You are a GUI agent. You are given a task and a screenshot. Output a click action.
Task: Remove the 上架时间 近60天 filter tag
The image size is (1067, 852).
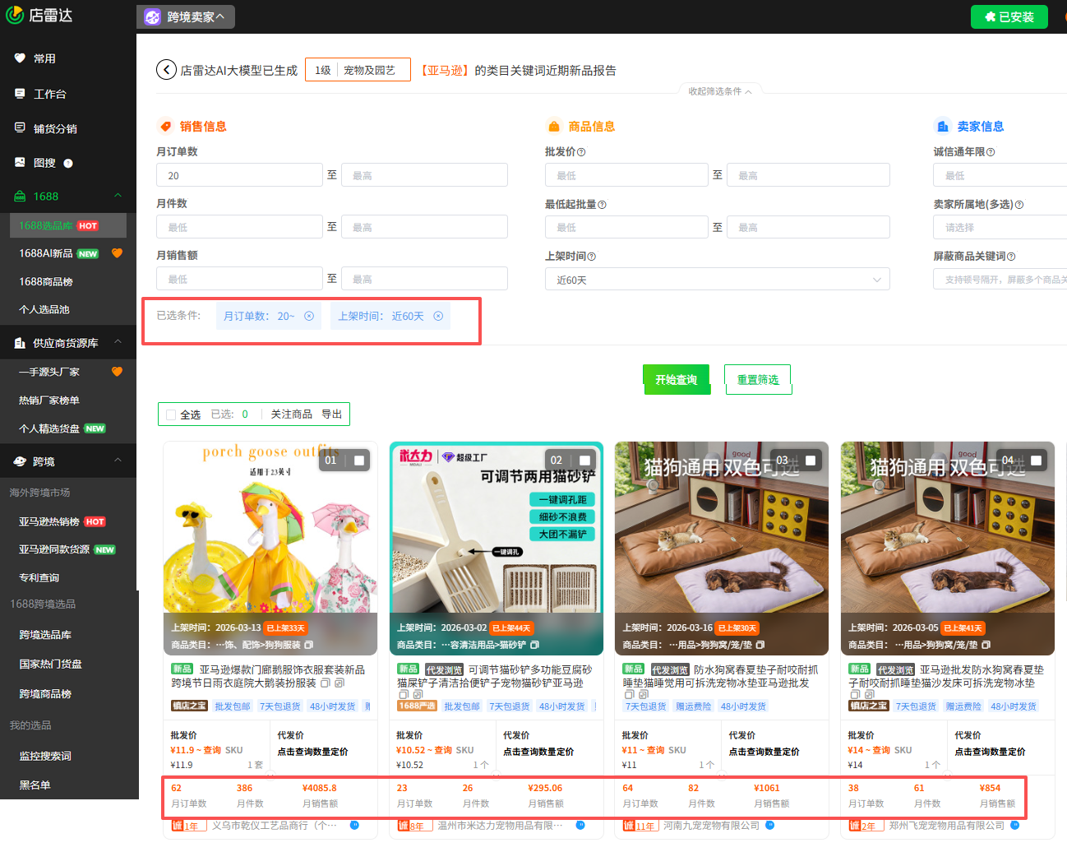pyautogui.click(x=438, y=316)
